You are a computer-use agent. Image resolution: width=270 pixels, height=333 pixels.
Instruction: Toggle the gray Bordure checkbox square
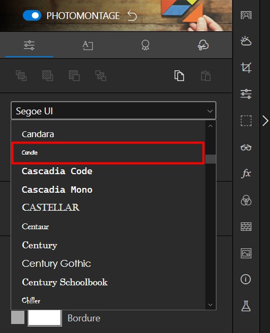[x=18, y=318]
